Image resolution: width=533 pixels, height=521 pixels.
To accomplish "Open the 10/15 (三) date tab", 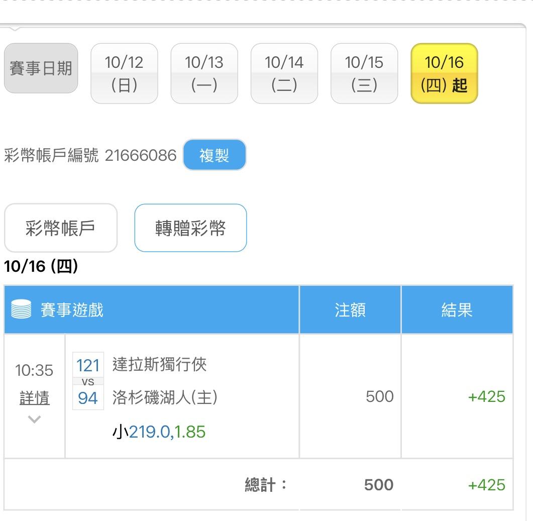I will pyautogui.click(x=364, y=73).
